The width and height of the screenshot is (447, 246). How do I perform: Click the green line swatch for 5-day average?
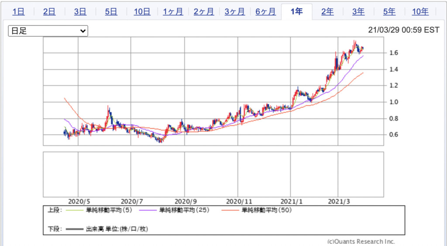[x=74, y=210]
